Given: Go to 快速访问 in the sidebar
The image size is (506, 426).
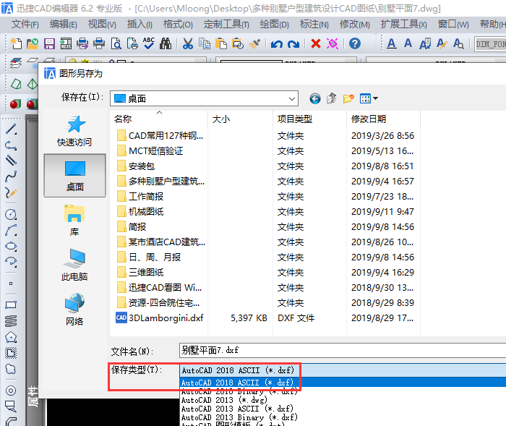Looking at the screenshot, I should coord(74,131).
